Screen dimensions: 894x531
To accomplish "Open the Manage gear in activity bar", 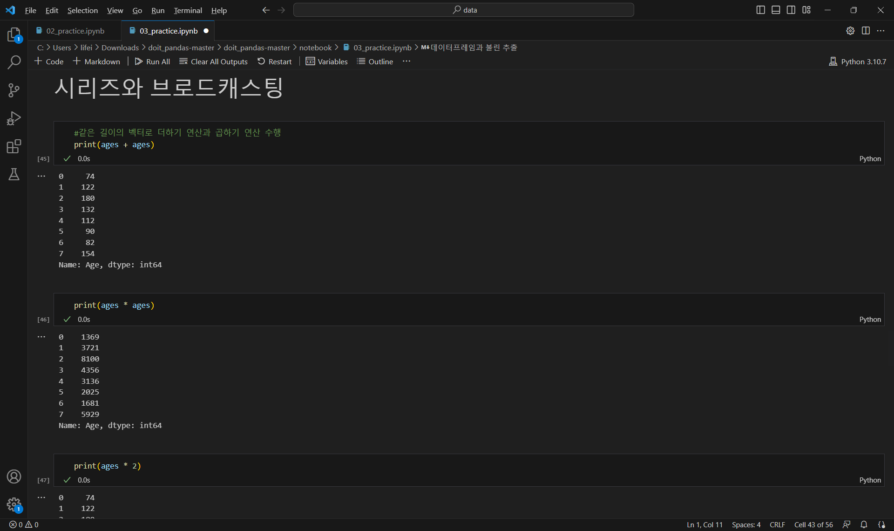I will 14,504.
